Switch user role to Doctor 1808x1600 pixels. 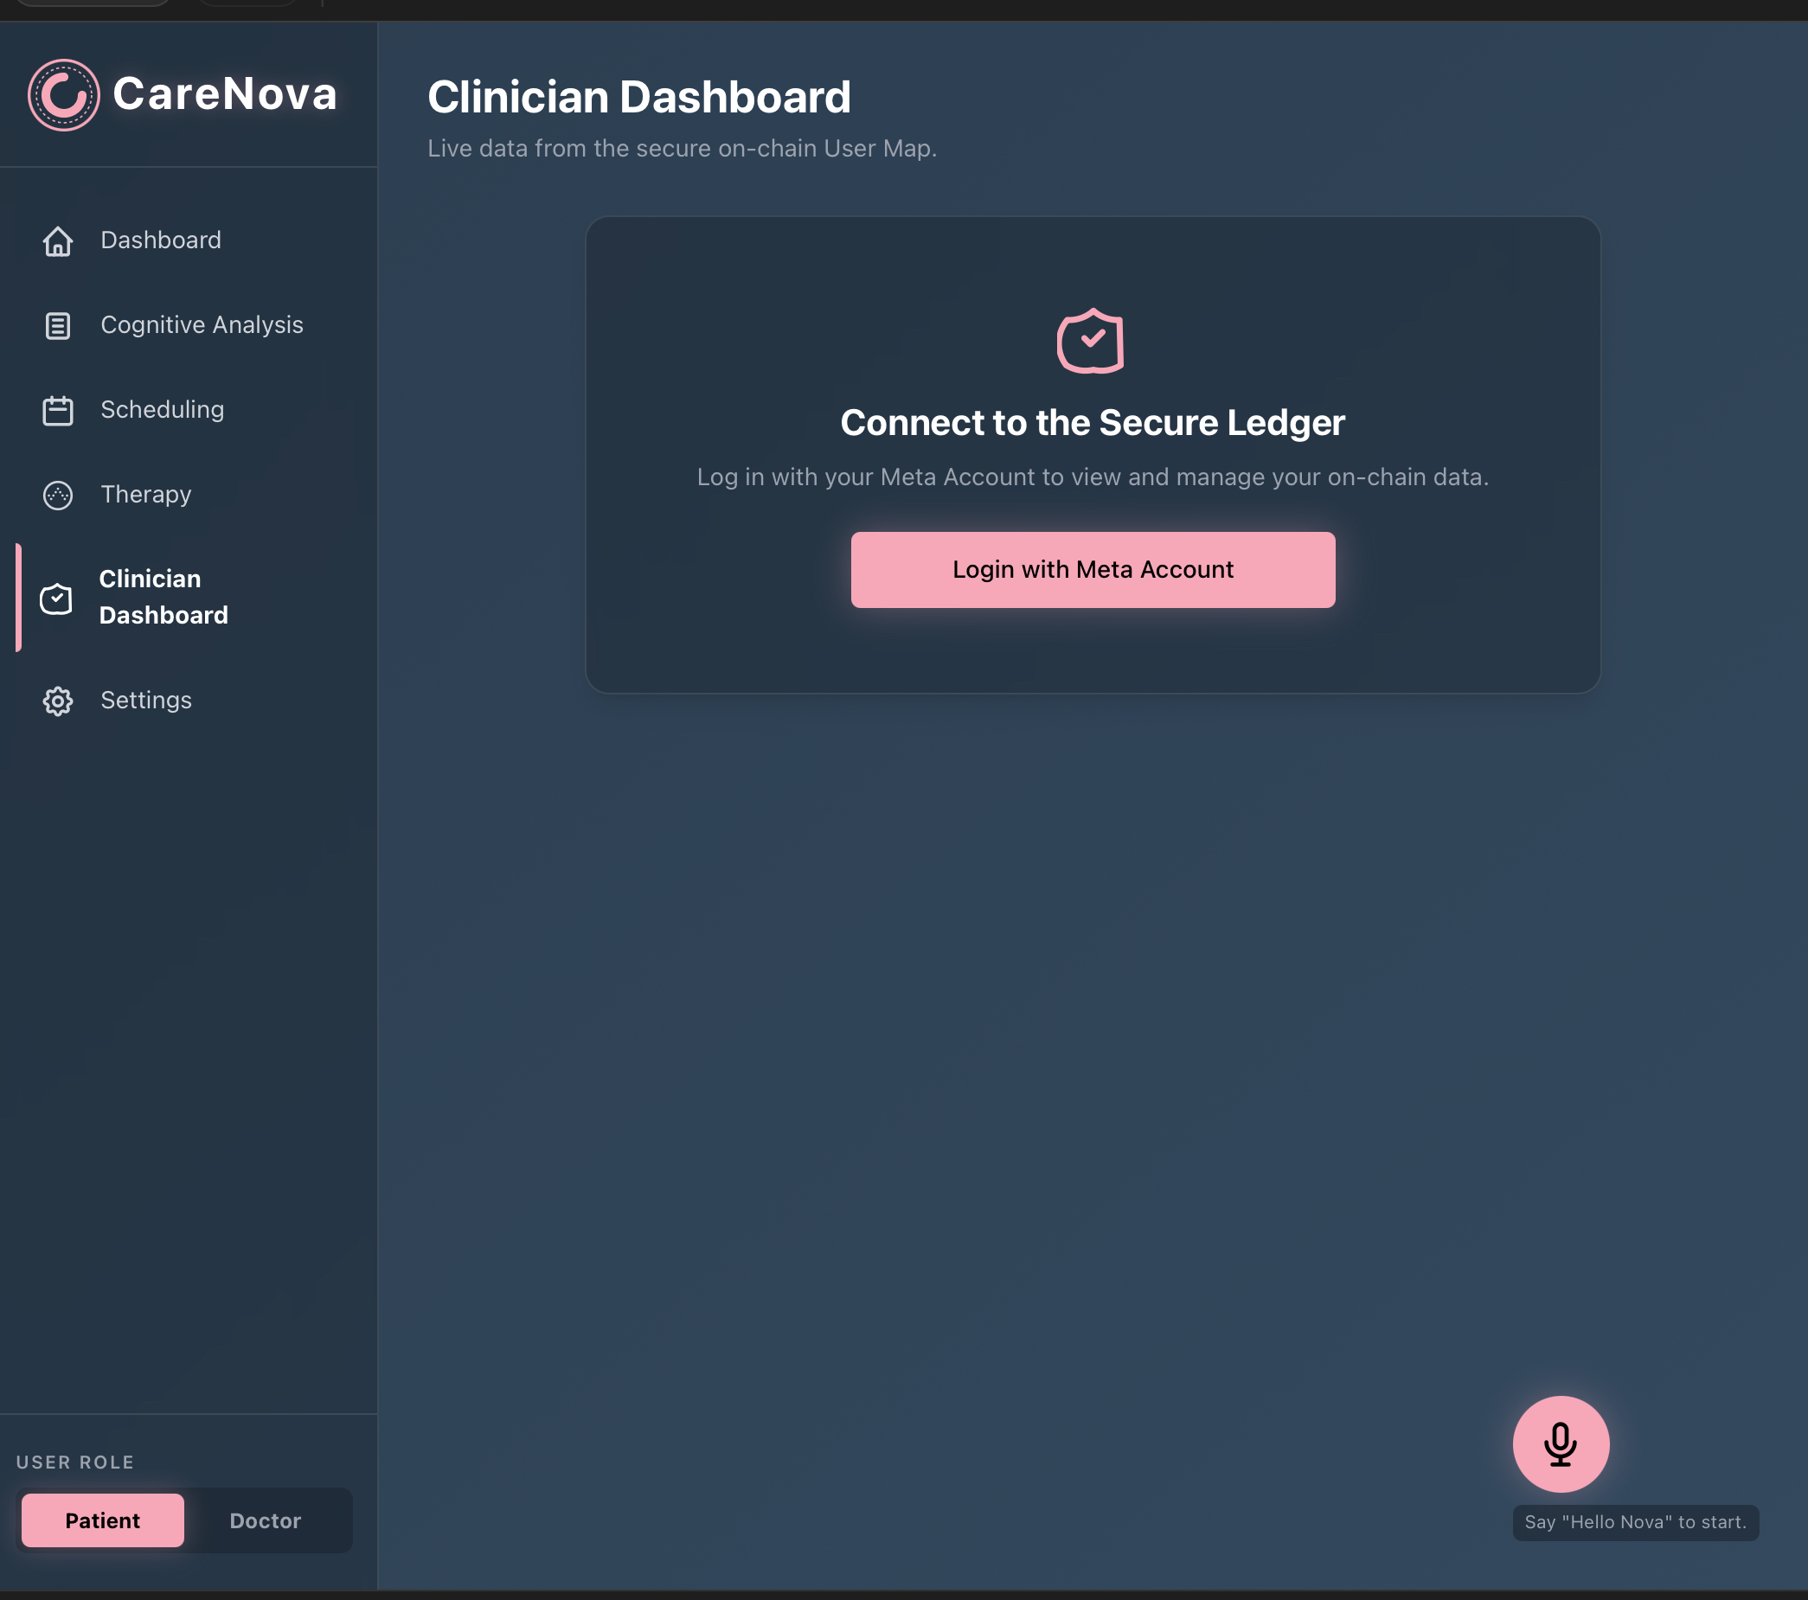coord(265,1520)
